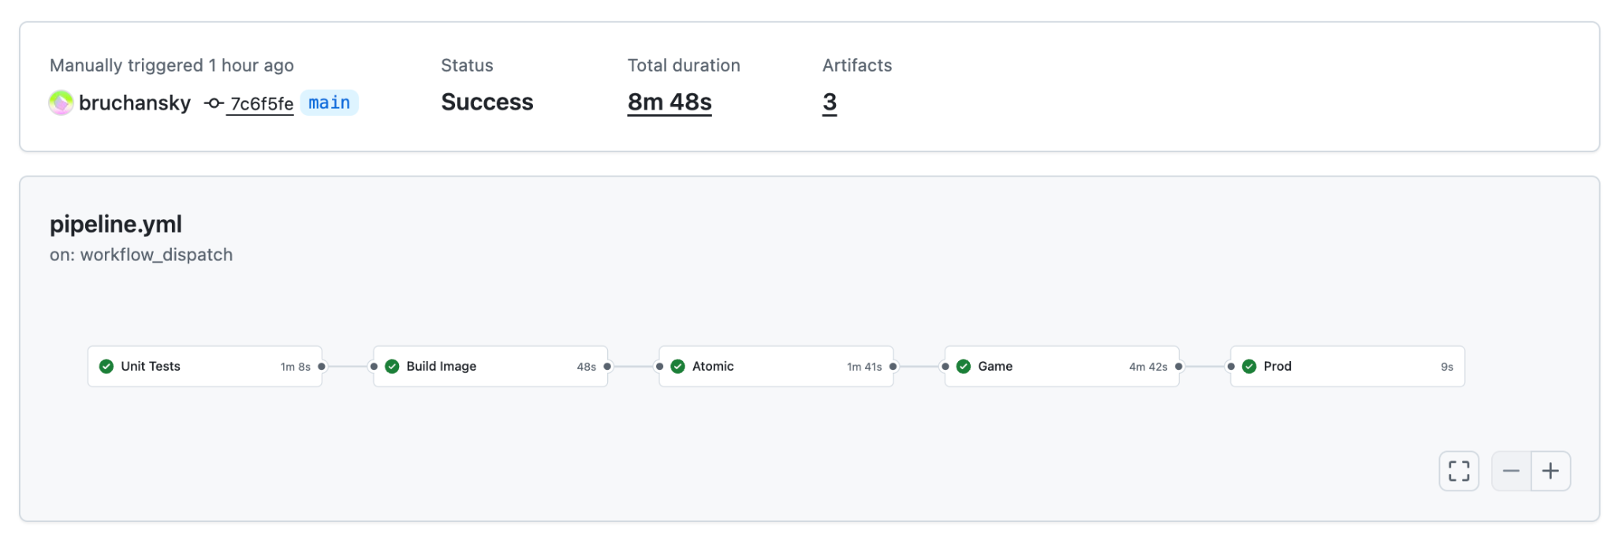Click the Unit Tests success checkmark

(106, 366)
